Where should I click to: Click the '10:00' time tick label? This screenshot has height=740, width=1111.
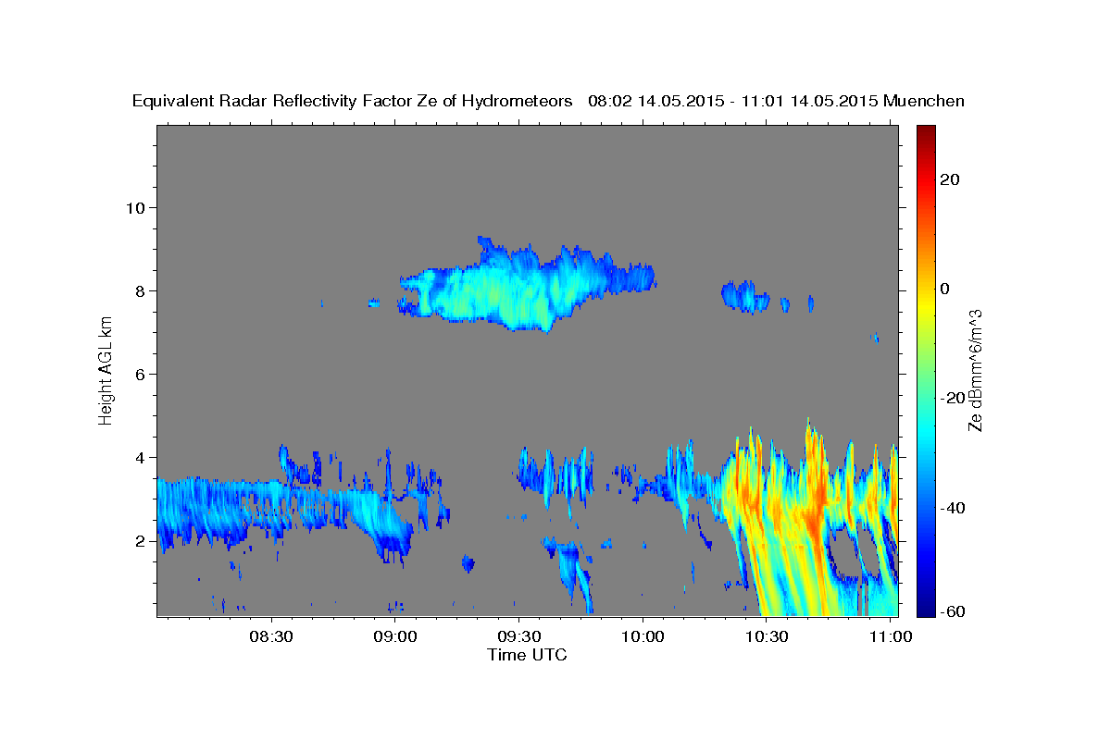(643, 636)
